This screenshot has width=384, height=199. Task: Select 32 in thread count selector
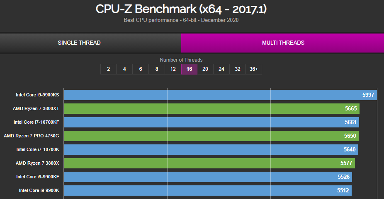coord(238,69)
